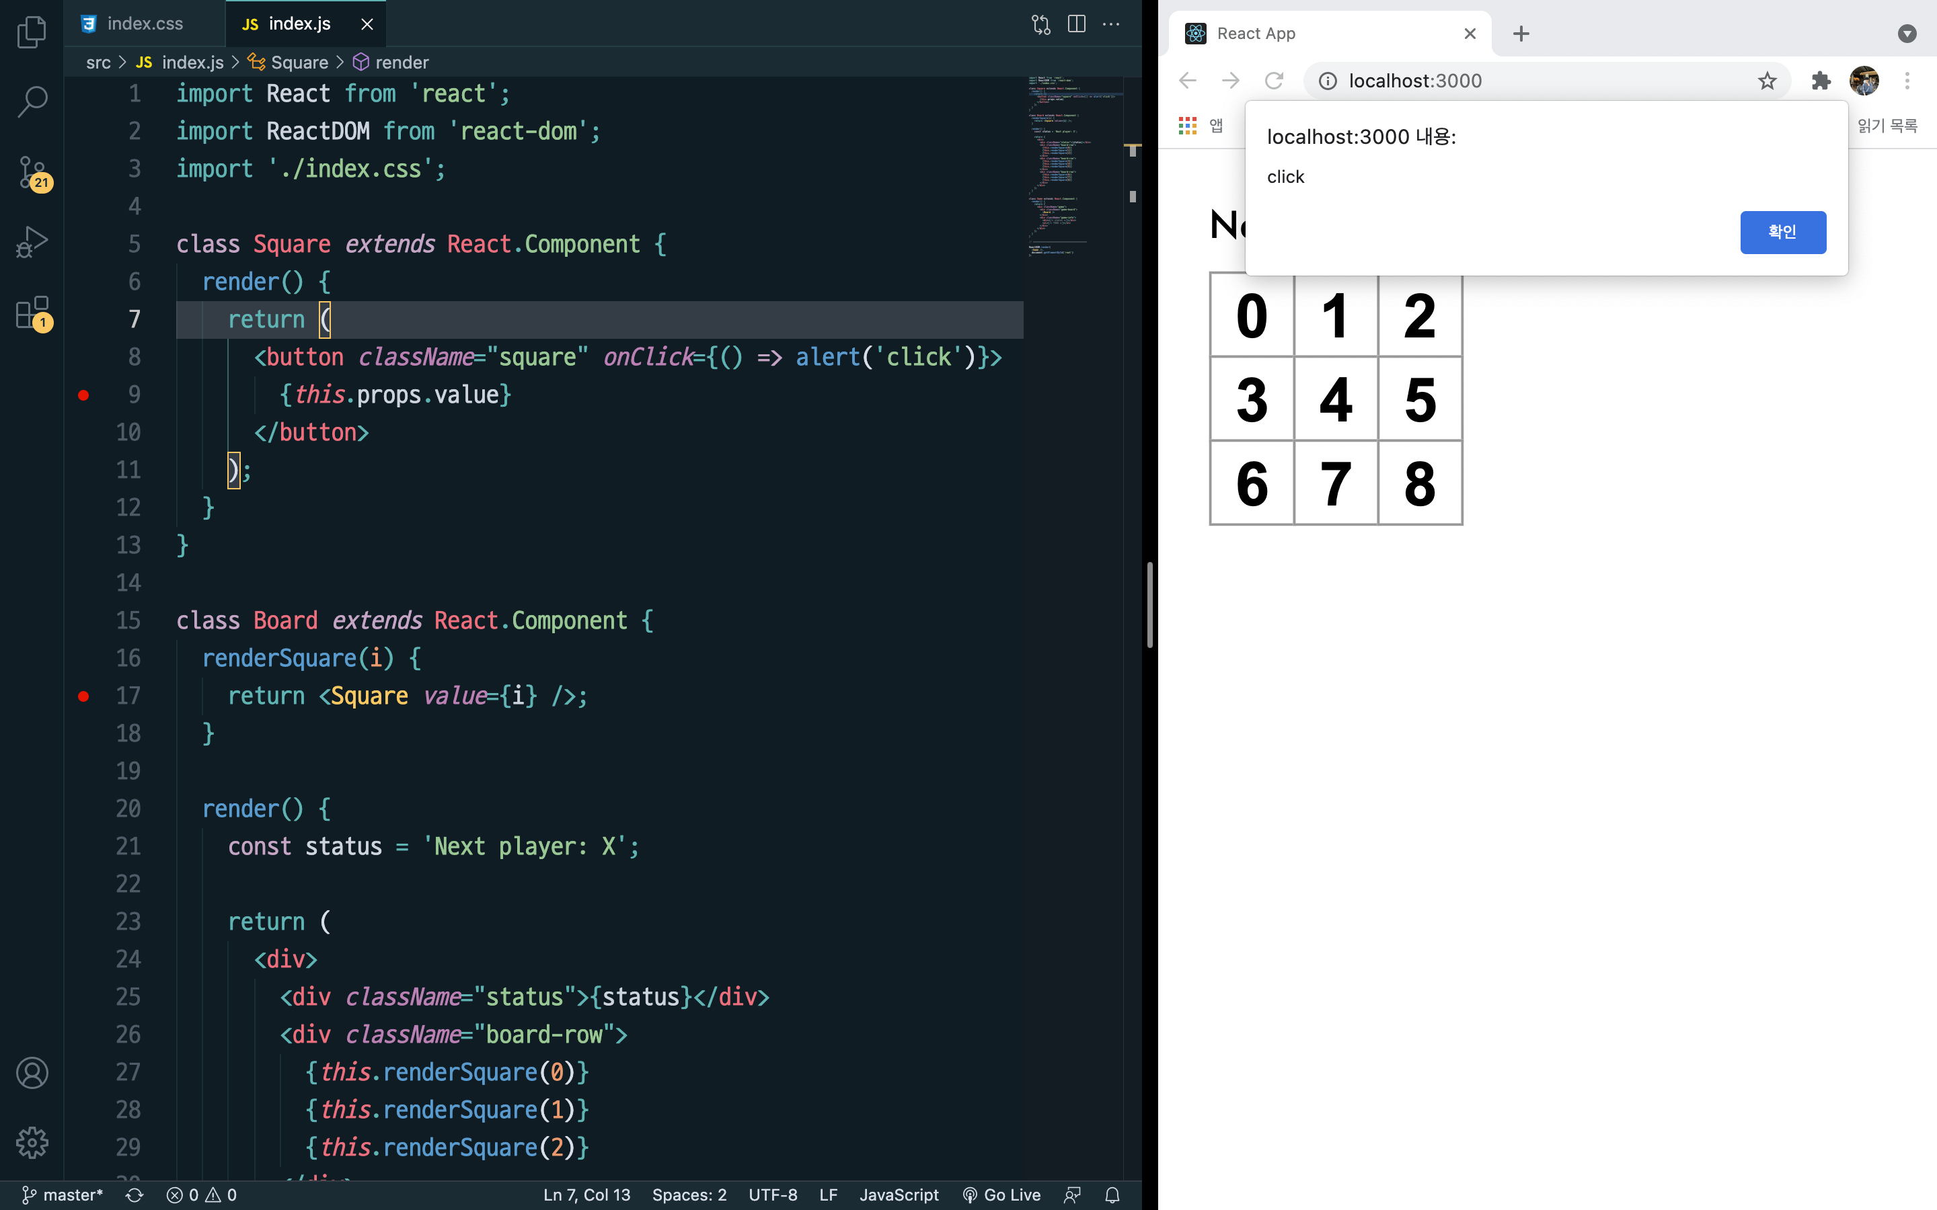
Task: Click the 확인 button in alert dialog
Action: point(1782,232)
